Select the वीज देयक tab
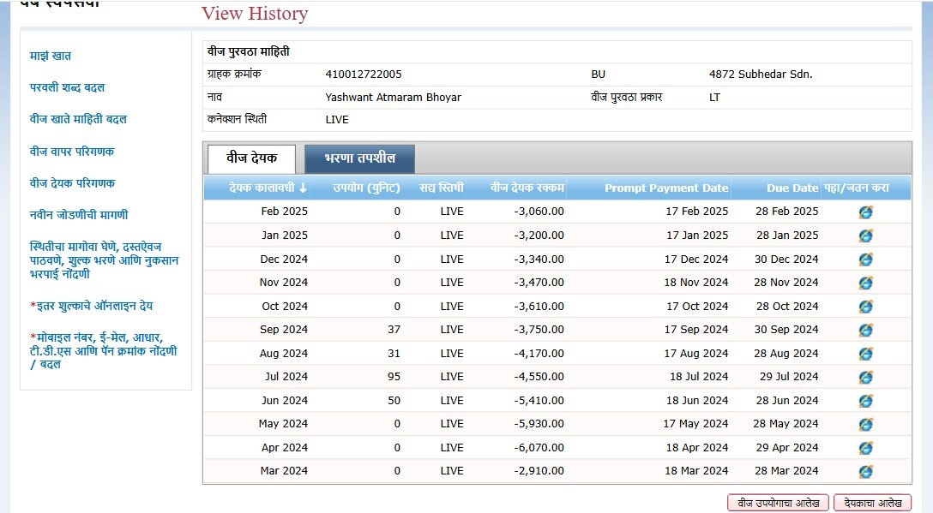Screen dimensions: 933x513 (x=251, y=159)
